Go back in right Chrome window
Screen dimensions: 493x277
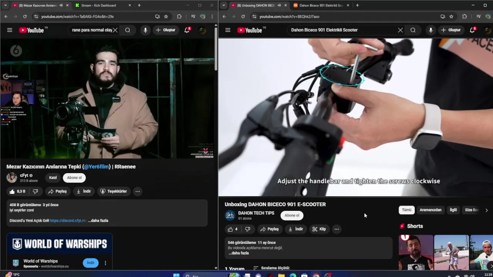tap(224, 17)
